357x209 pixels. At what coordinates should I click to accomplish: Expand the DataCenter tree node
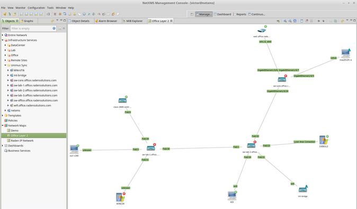[x=5, y=45]
